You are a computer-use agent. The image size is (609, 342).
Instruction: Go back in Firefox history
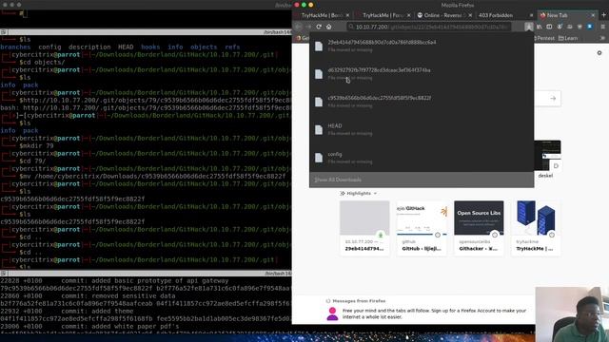[298, 27]
